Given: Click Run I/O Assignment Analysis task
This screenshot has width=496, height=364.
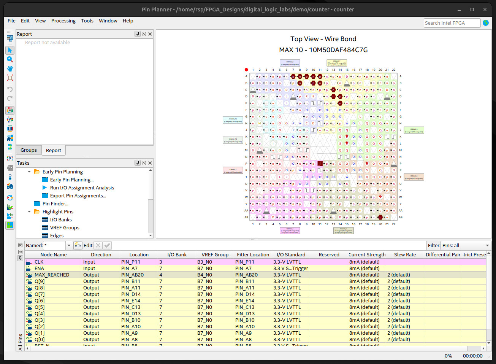Looking at the screenshot, I should pyautogui.click(x=82, y=188).
